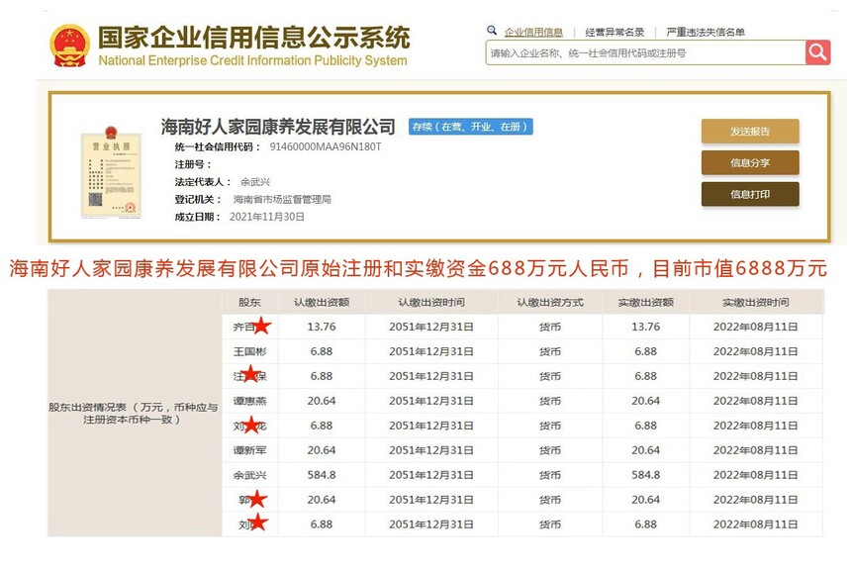Switch to the 经营异常名录 tab

615,32
